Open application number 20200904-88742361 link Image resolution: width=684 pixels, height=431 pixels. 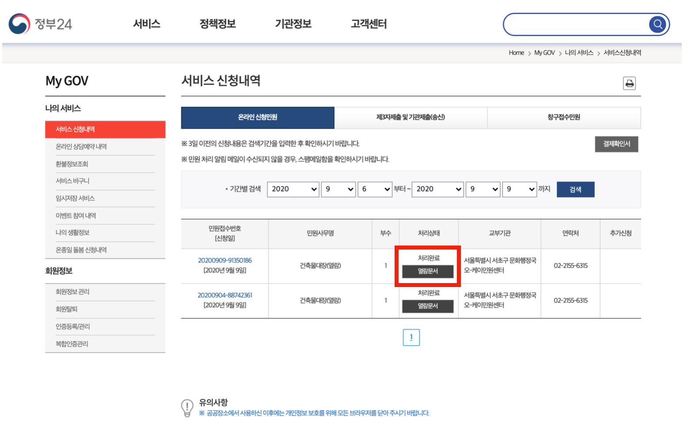pos(224,295)
